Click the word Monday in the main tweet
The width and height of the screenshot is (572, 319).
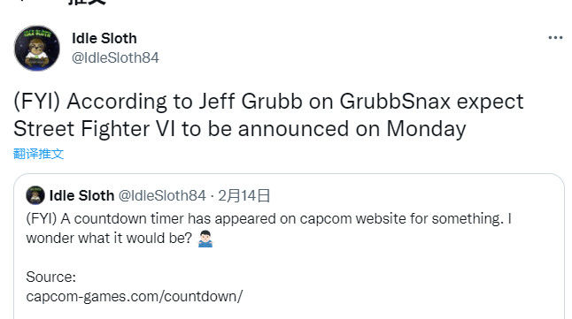coord(426,129)
